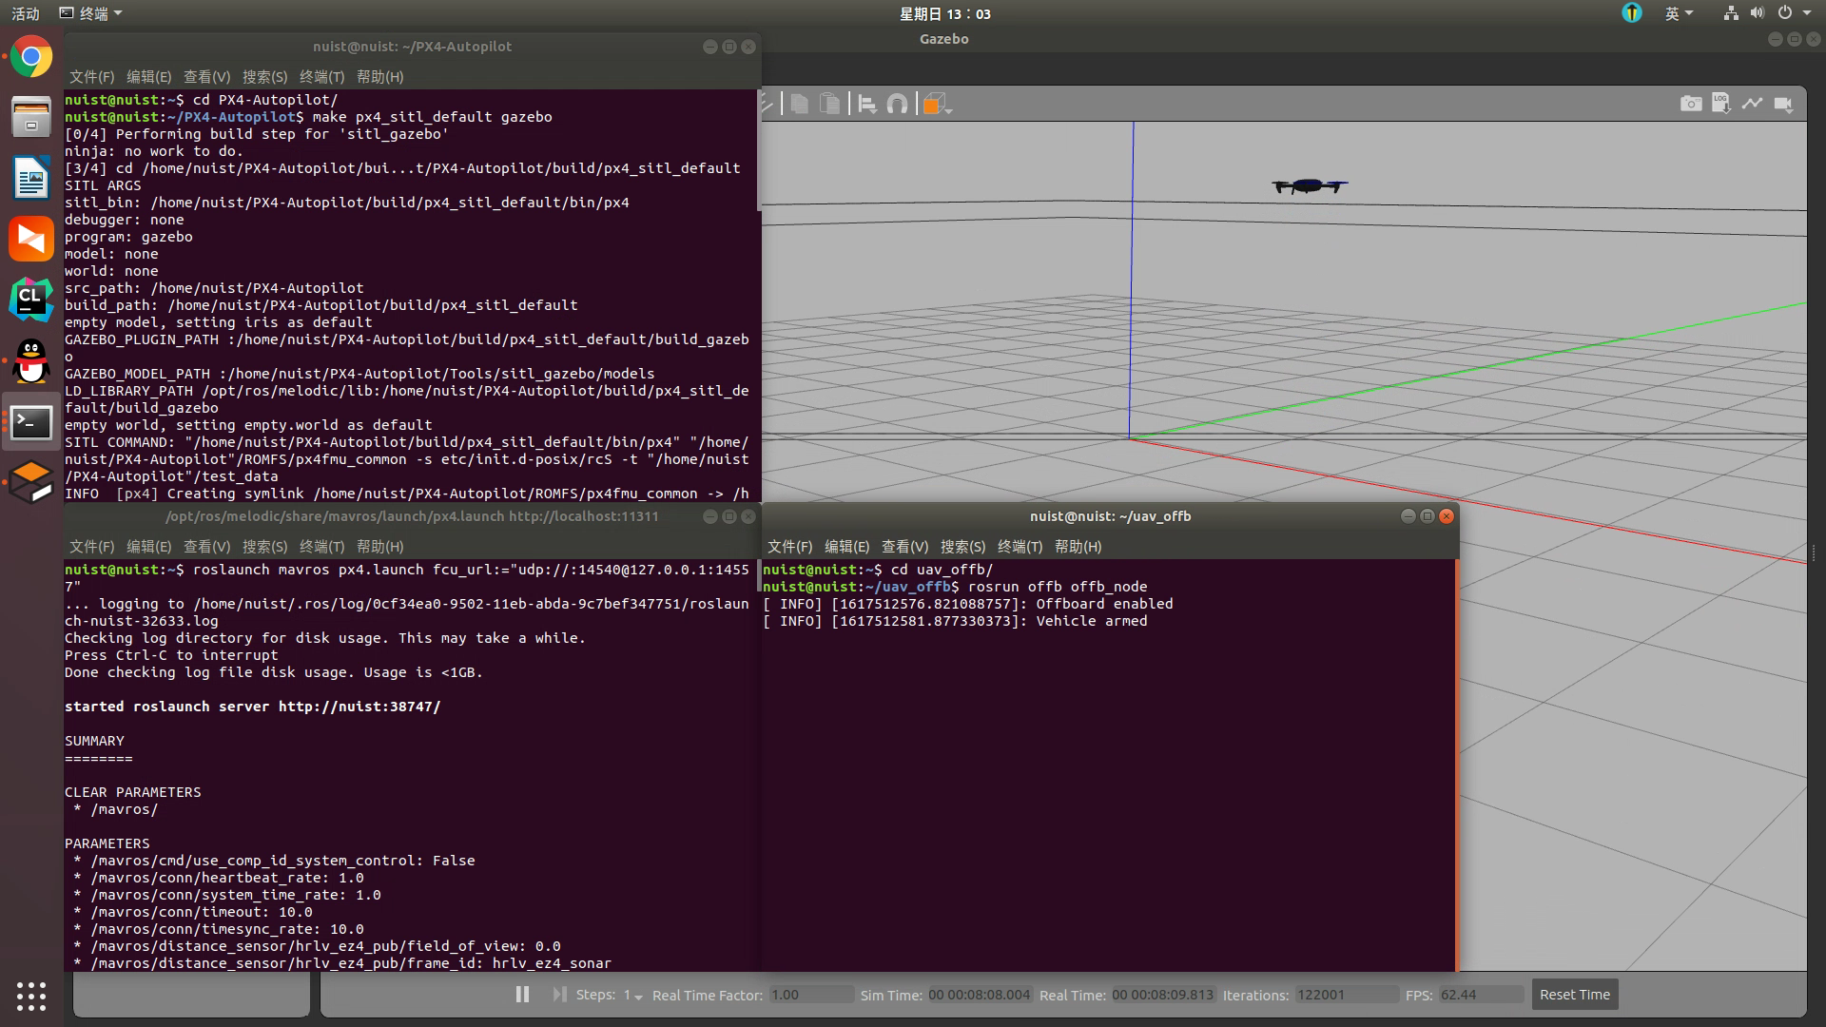
Task: Click the Gazebo copy icon
Action: click(799, 104)
